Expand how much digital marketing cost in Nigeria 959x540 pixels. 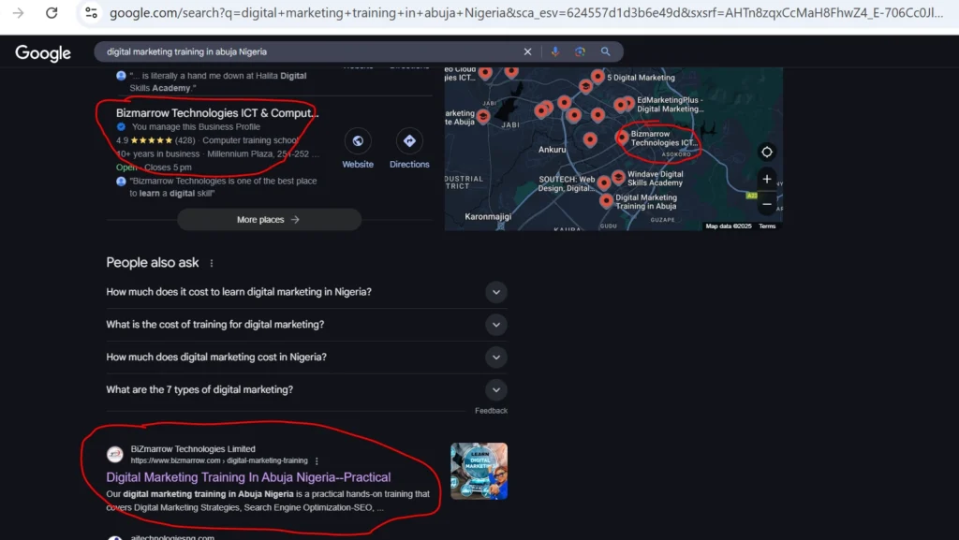[x=306, y=357]
